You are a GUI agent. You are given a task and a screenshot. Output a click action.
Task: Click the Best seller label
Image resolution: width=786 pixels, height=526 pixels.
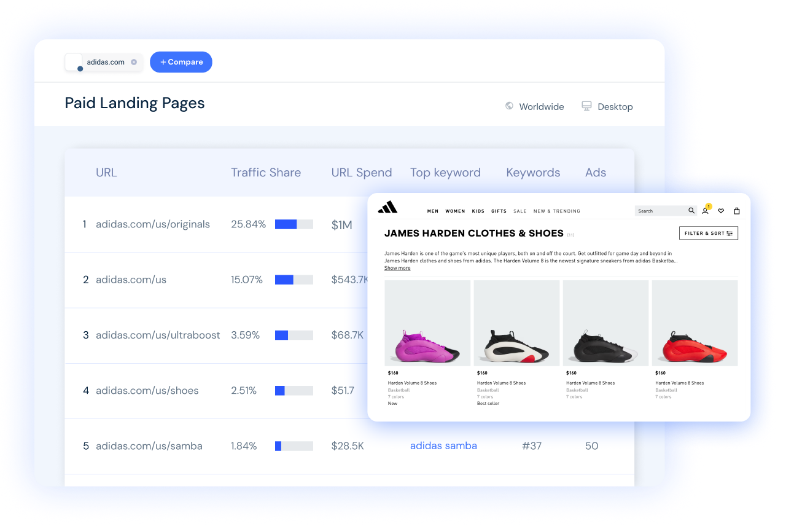[x=488, y=404]
